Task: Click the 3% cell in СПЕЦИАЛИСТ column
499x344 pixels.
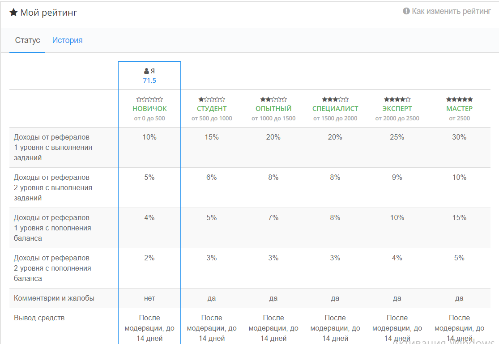Action: coord(335,258)
